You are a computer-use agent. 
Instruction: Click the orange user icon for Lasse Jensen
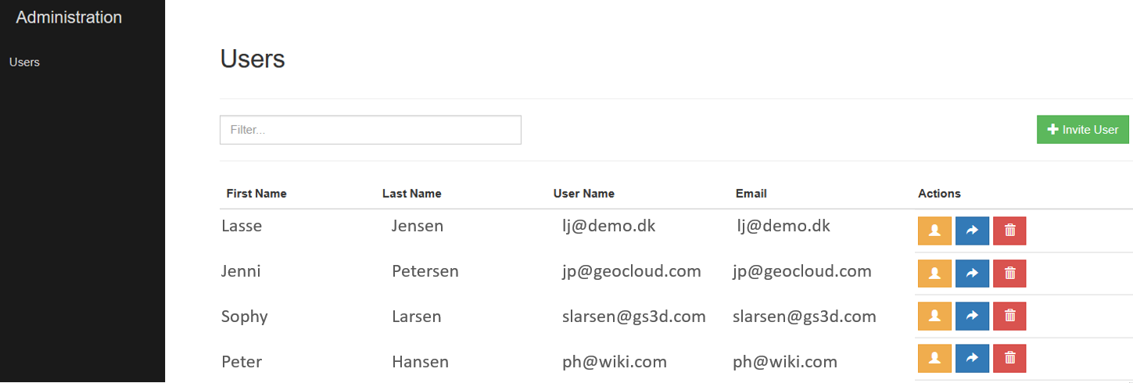pos(934,231)
